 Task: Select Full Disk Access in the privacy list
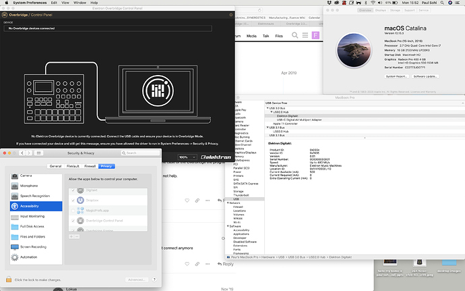pyautogui.click(x=36, y=226)
